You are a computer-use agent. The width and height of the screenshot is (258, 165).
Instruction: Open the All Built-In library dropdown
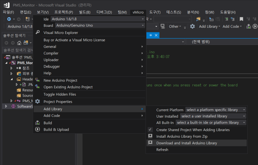coord(211,123)
